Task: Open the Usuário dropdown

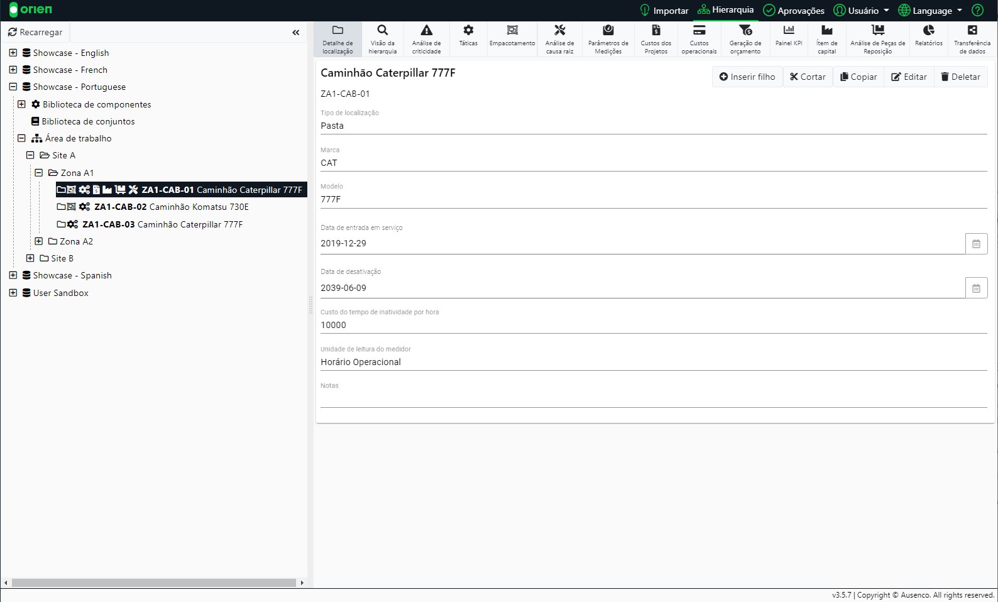Action: [861, 11]
